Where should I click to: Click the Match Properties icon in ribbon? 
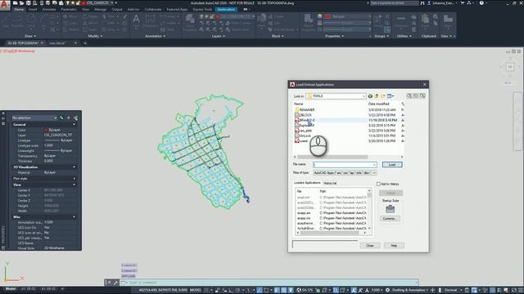coord(308,22)
